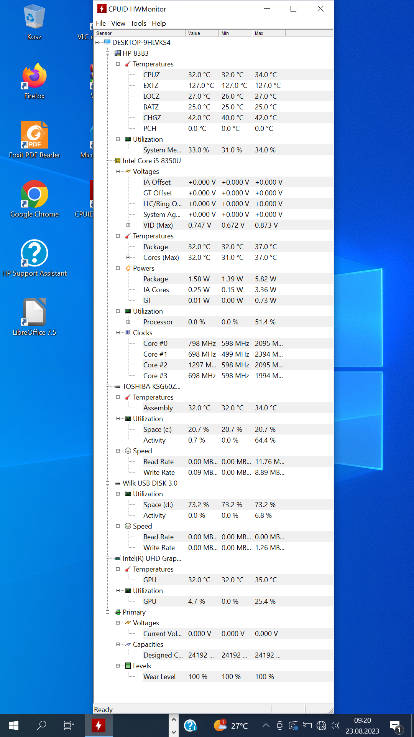The height and width of the screenshot is (737, 414).
Task: Open Task View on the taskbar
Action: (69, 725)
